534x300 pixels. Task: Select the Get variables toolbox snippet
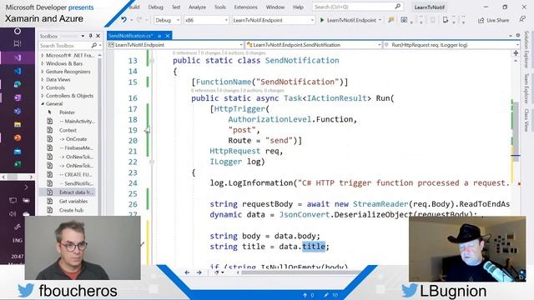[x=73, y=201]
